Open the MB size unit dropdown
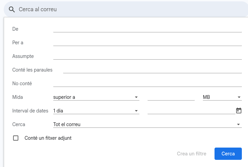Image resolution: width=248 pixels, height=167 pixels. (222, 97)
